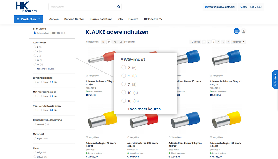278x159 pixels.
Task: Tick Vergelijken for Adereindhuls geel 70 qmm
Action: click(x=87, y=137)
